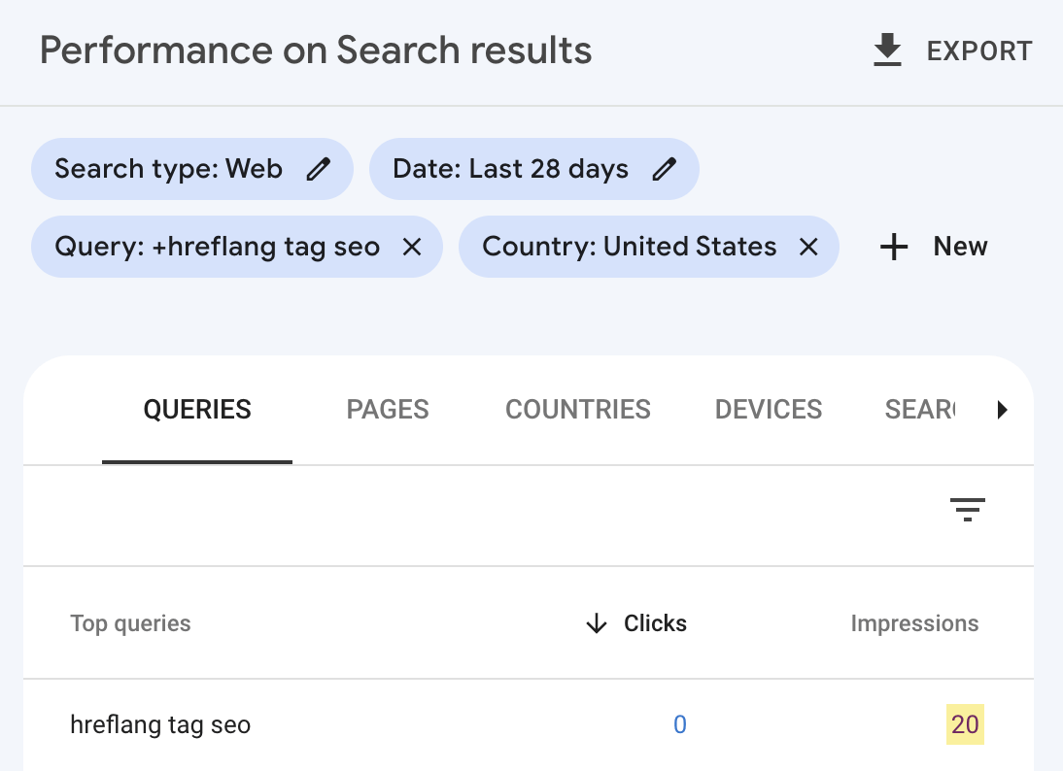Switch to the Countries tab
Image resolution: width=1063 pixels, height=771 pixels.
[577, 410]
